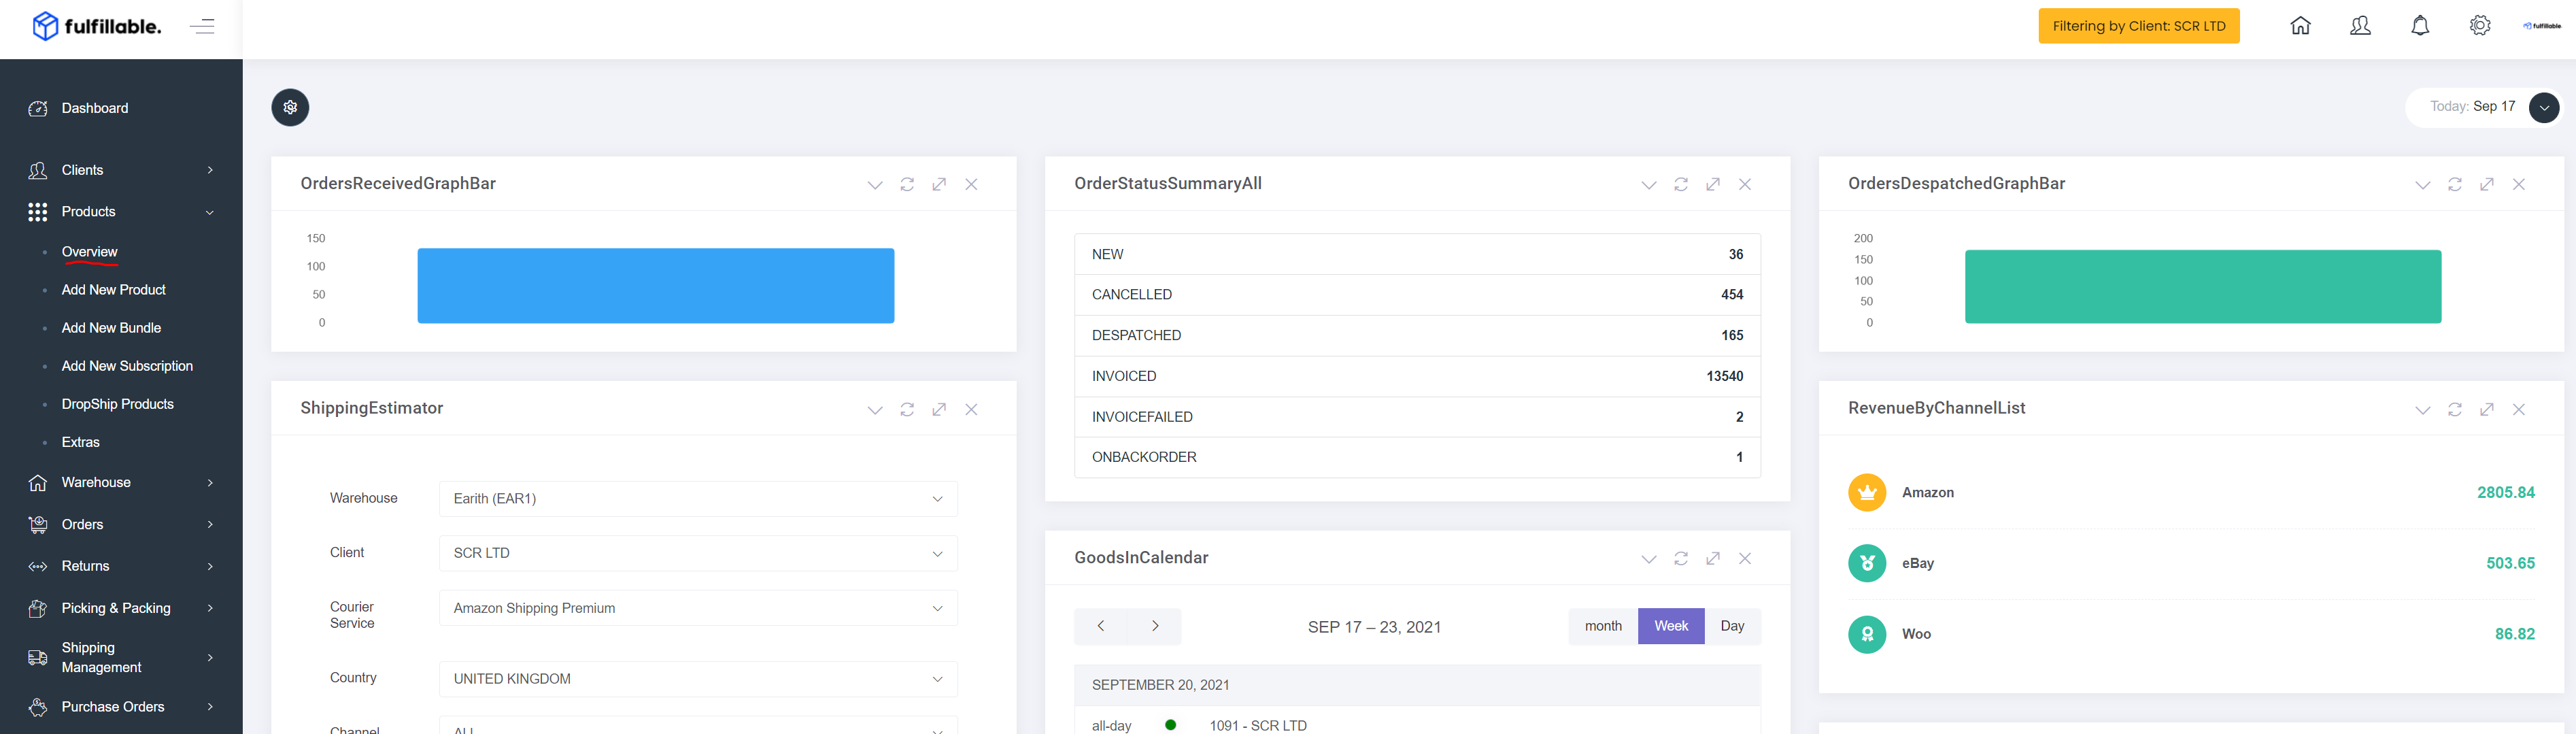Expand the Orders sidebar menu
Image resolution: width=2576 pixels, height=734 pixels.
tap(121, 524)
